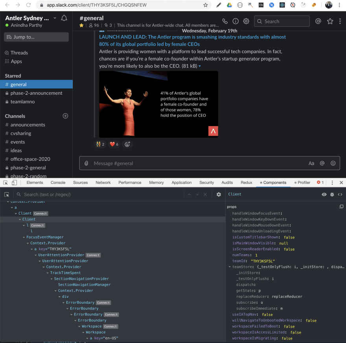The width and height of the screenshot is (346, 343).
Task: Collapse FocusEventManager tree node
Action: coord(24,237)
